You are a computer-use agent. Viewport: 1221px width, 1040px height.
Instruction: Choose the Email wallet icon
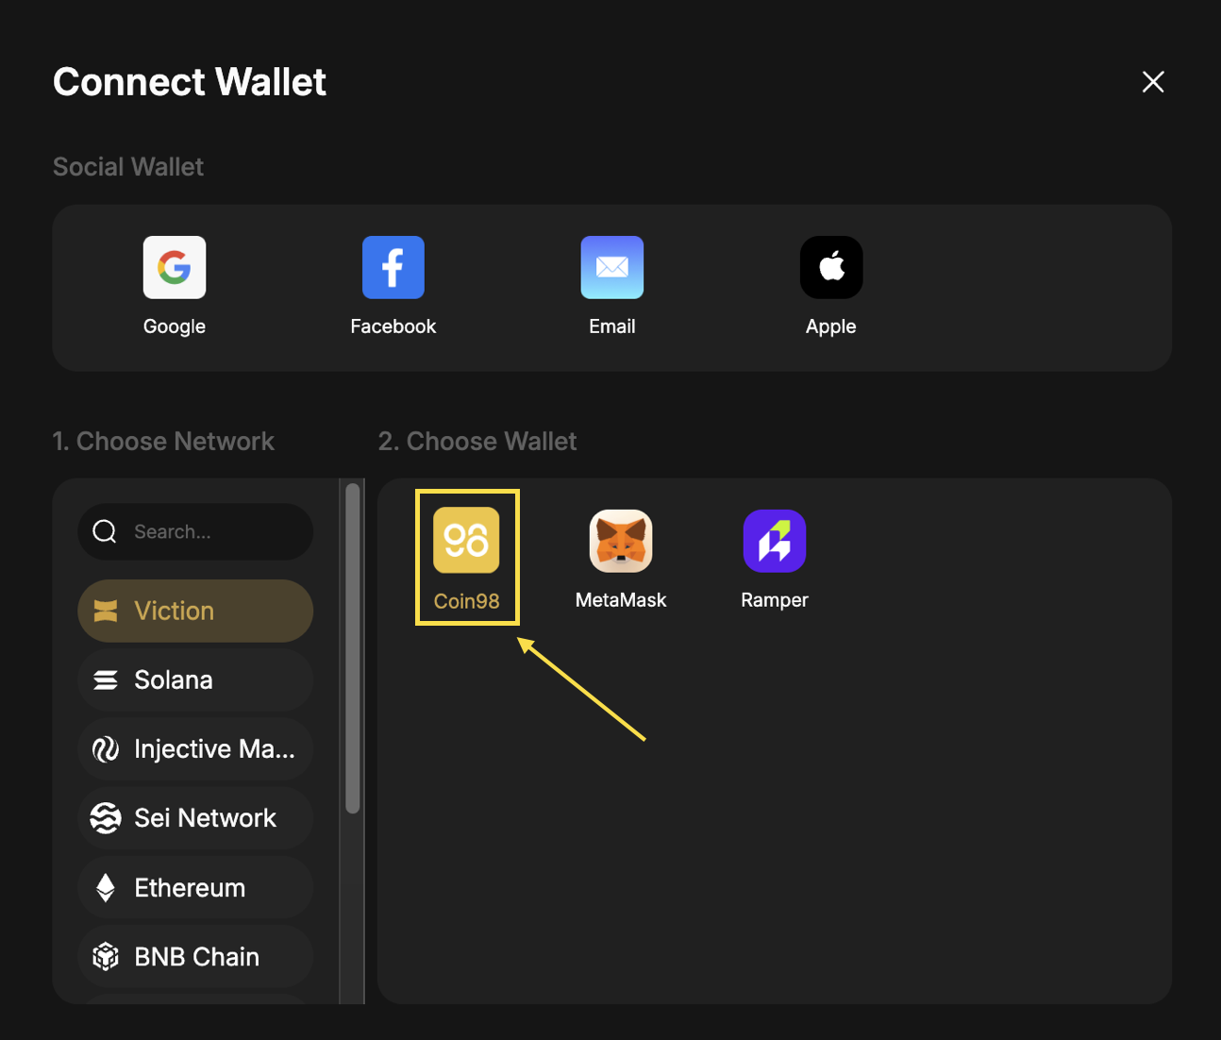coord(611,267)
